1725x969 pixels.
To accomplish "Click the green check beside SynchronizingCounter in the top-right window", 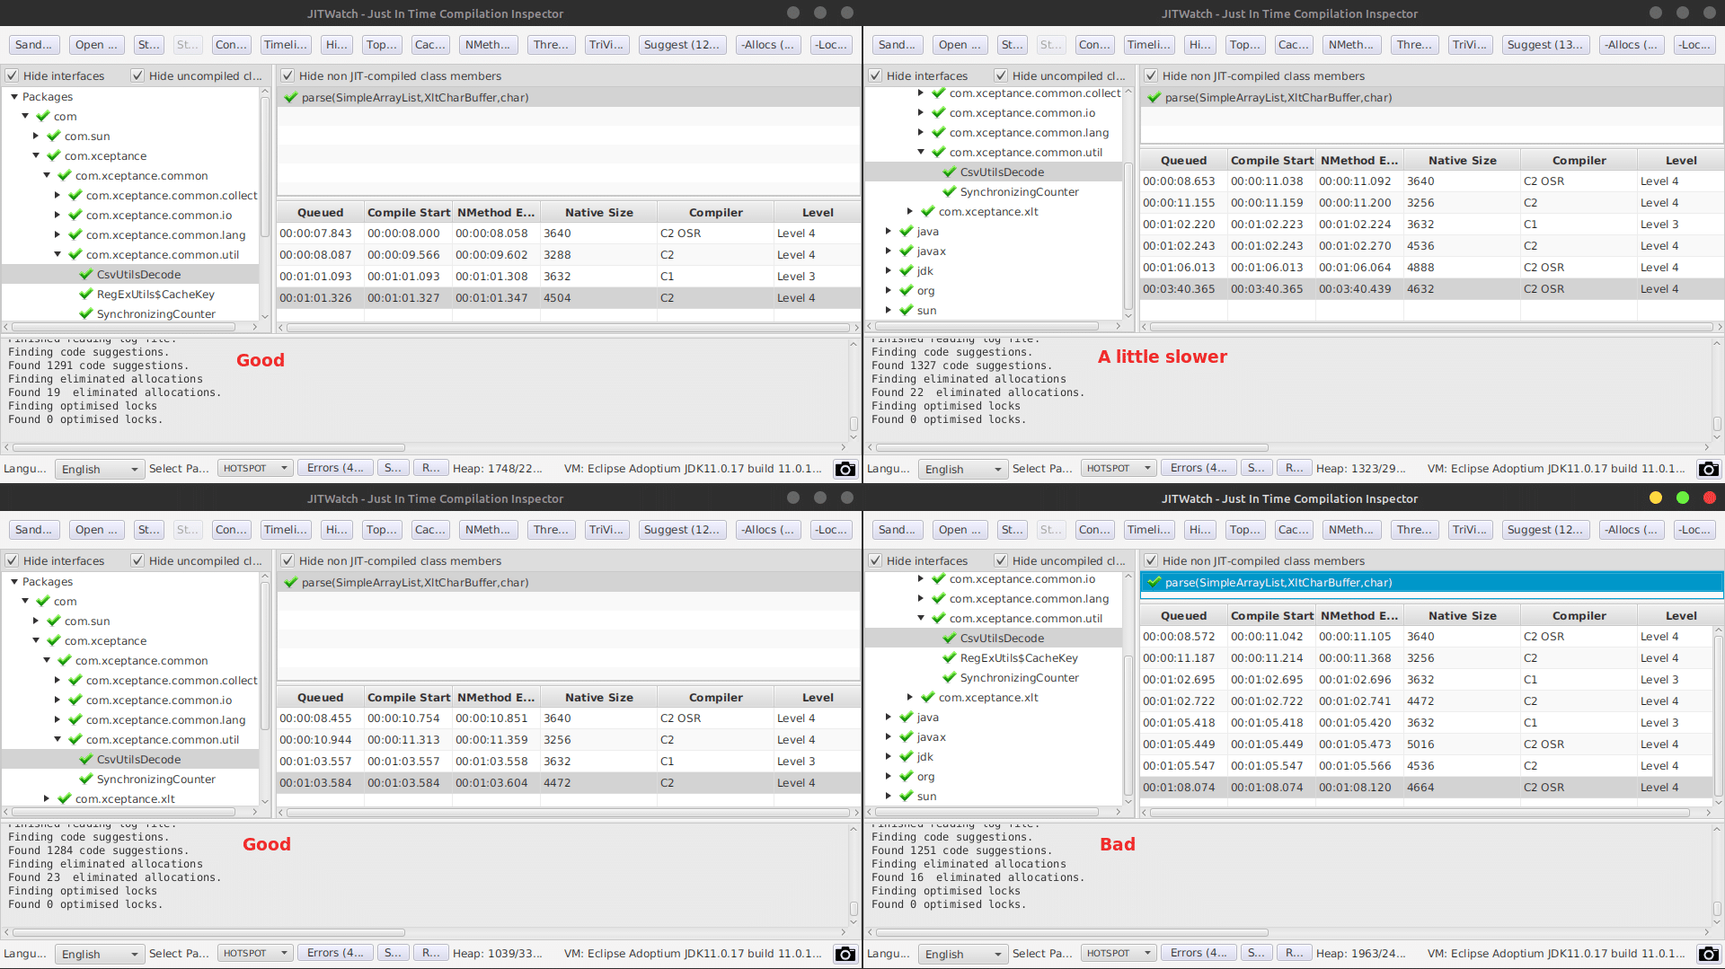I will pos(950,192).
